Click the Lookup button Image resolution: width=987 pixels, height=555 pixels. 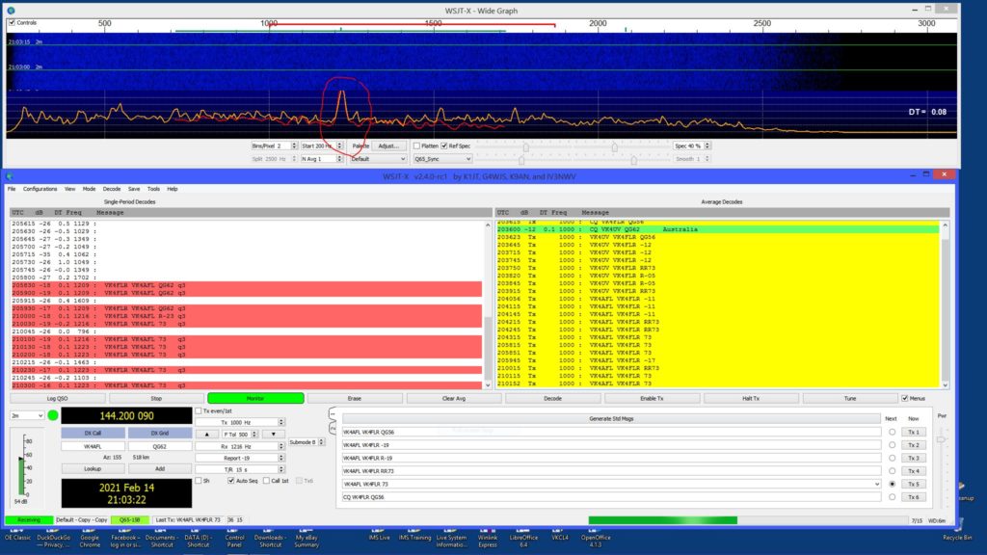93,469
